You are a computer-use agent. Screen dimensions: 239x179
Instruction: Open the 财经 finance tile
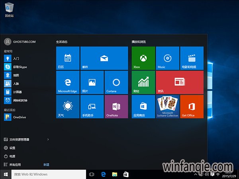click(x=143, y=82)
